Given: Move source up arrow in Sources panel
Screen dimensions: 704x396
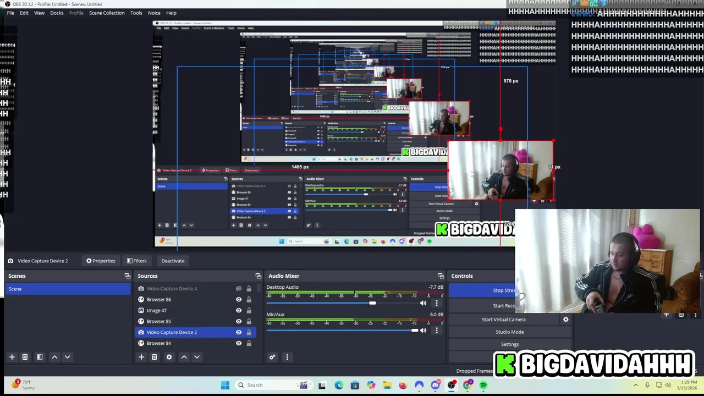Looking at the screenshot, I should pos(184,357).
